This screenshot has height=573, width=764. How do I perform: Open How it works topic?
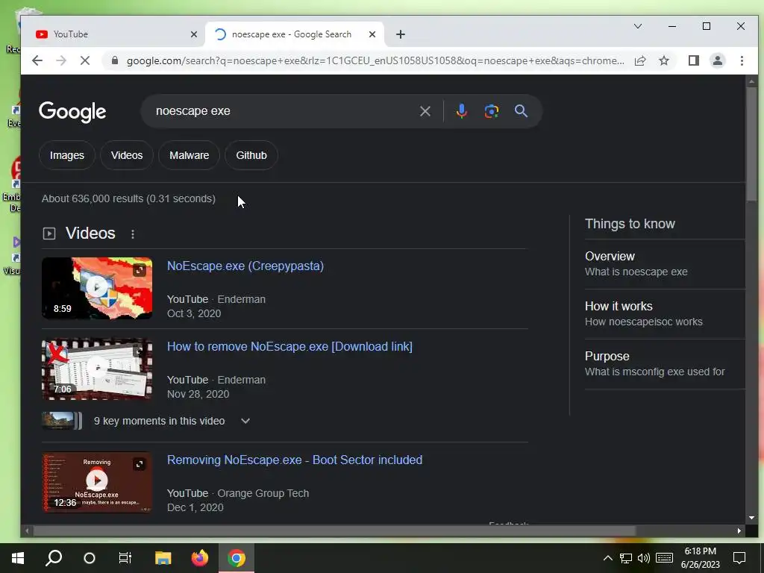pos(665,314)
